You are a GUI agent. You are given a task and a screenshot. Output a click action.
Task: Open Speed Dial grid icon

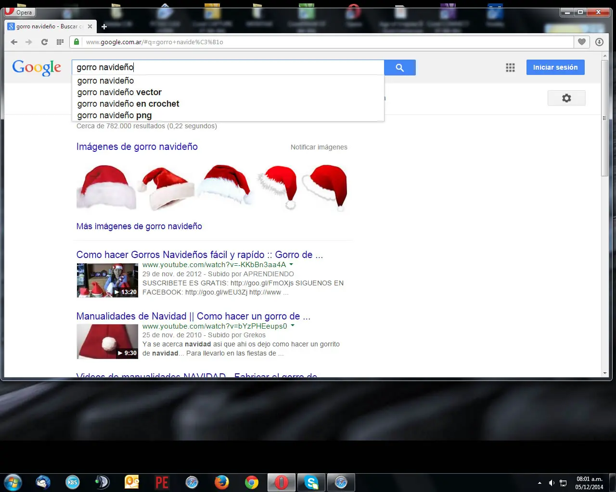[60, 42]
